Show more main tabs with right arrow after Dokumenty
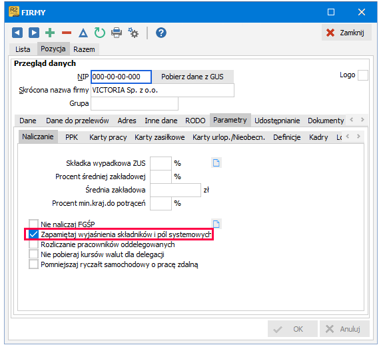The height and width of the screenshot is (347, 383). coord(362,120)
